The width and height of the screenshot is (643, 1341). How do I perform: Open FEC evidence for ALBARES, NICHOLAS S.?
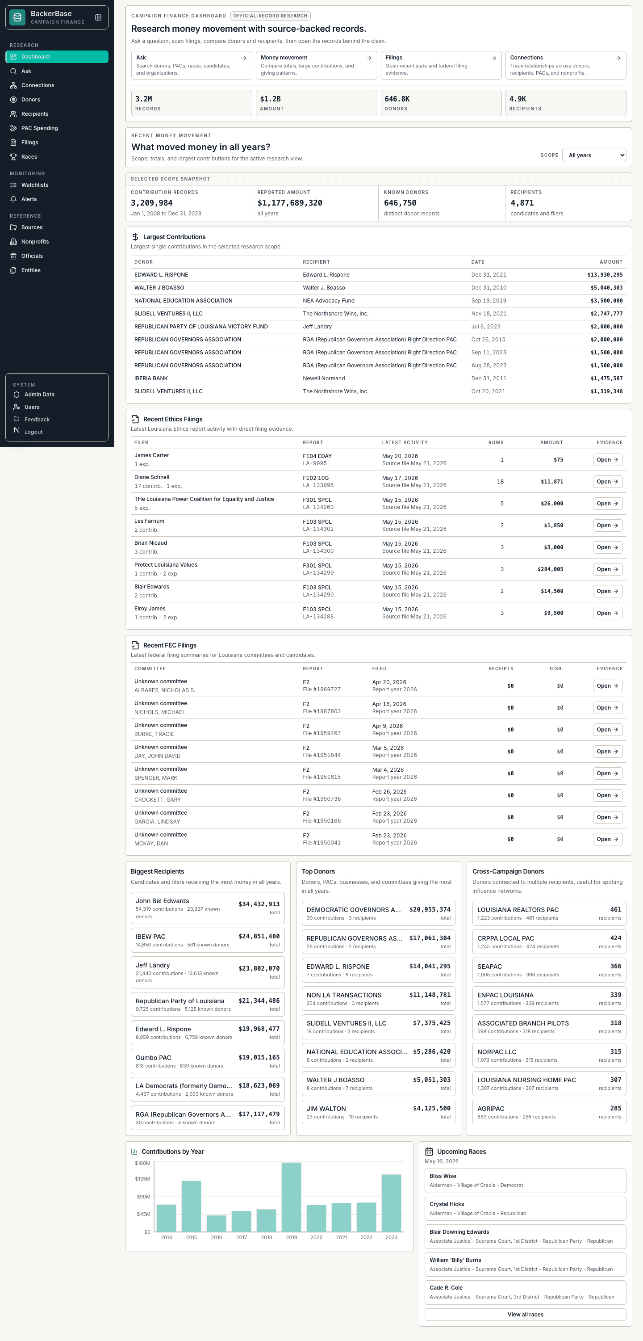(x=608, y=685)
